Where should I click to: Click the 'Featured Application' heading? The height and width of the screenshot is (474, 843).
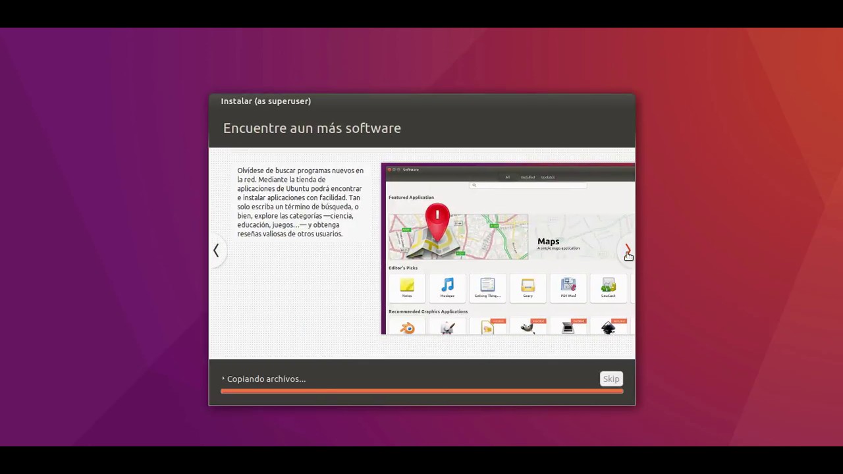pos(411,197)
